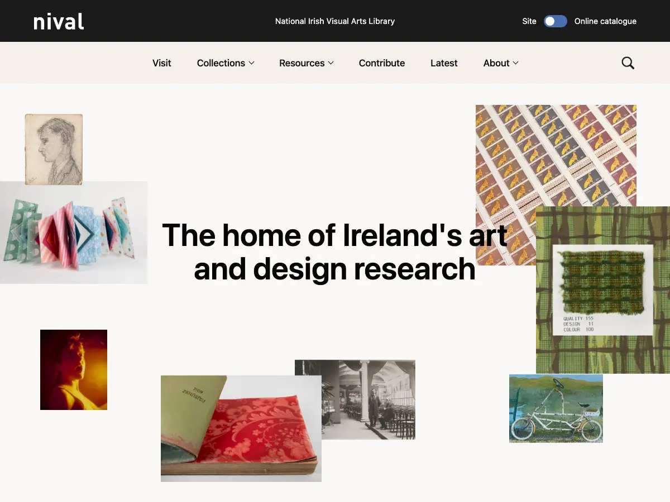Expand the Collections menu

click(x=226, y=63)
